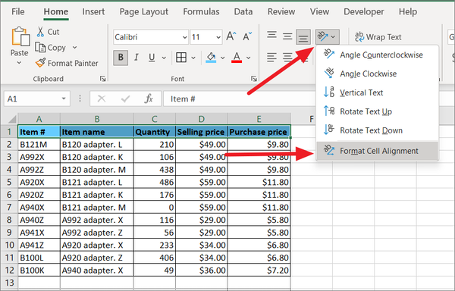The image size is (455, 291).
Task: Switch to the Developer tab
Action: coord(363,11)
